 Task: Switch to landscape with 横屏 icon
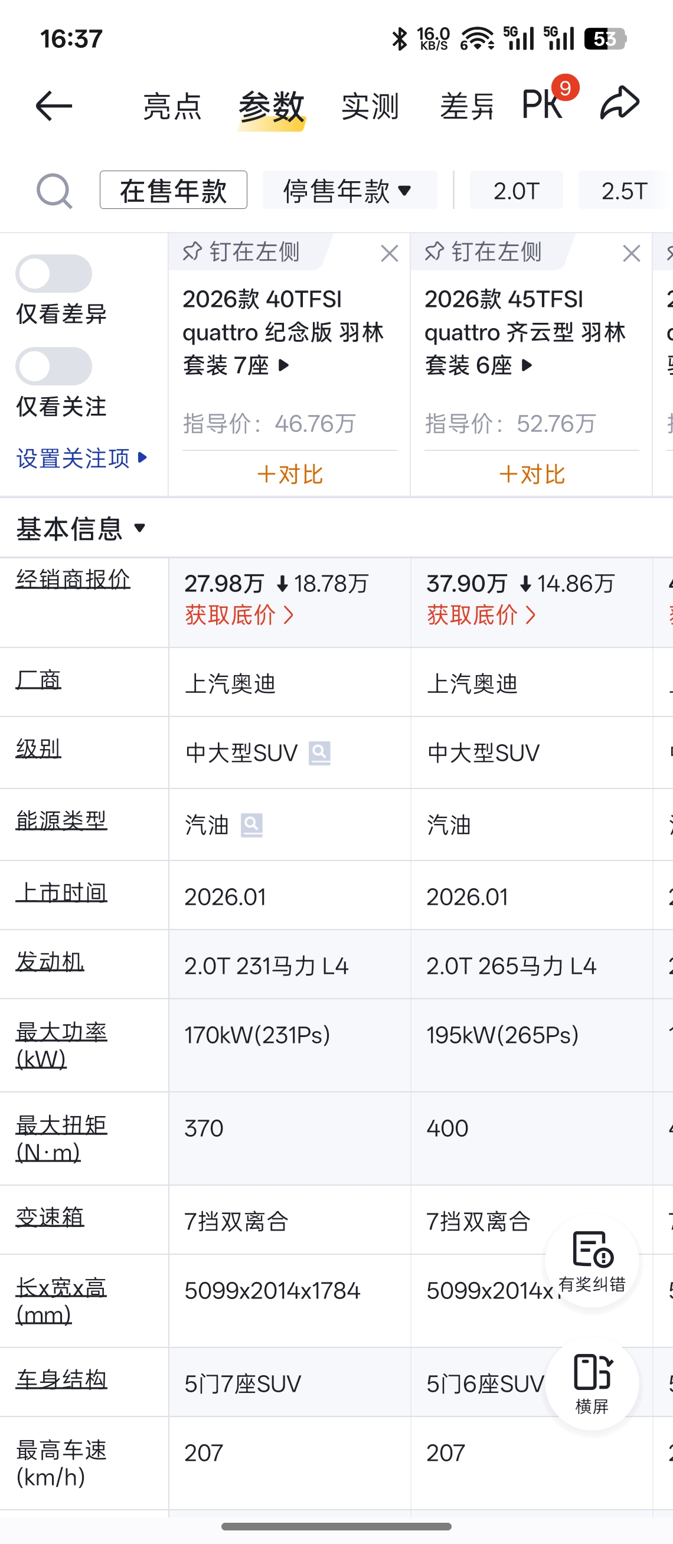tap(592, 1383)
